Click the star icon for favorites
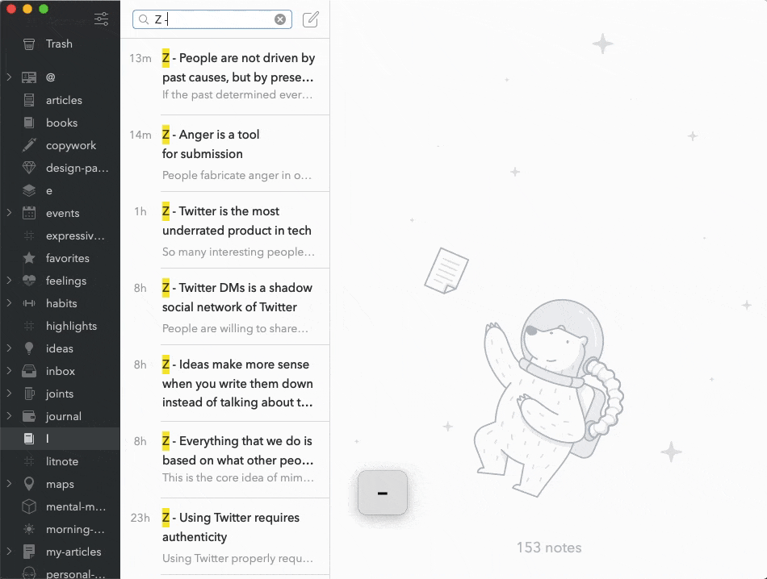This screenshot has width=767, height=579. 29,258
